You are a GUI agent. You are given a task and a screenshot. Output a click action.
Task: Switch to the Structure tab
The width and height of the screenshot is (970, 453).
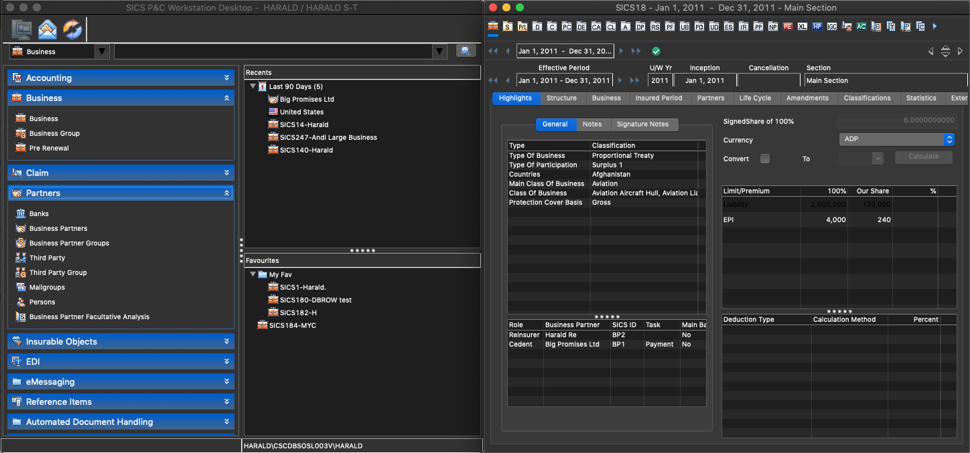coord(561,98)
